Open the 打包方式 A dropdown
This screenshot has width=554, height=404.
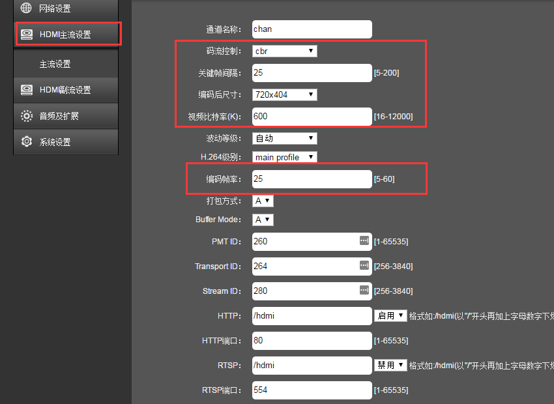coord(263,201)
